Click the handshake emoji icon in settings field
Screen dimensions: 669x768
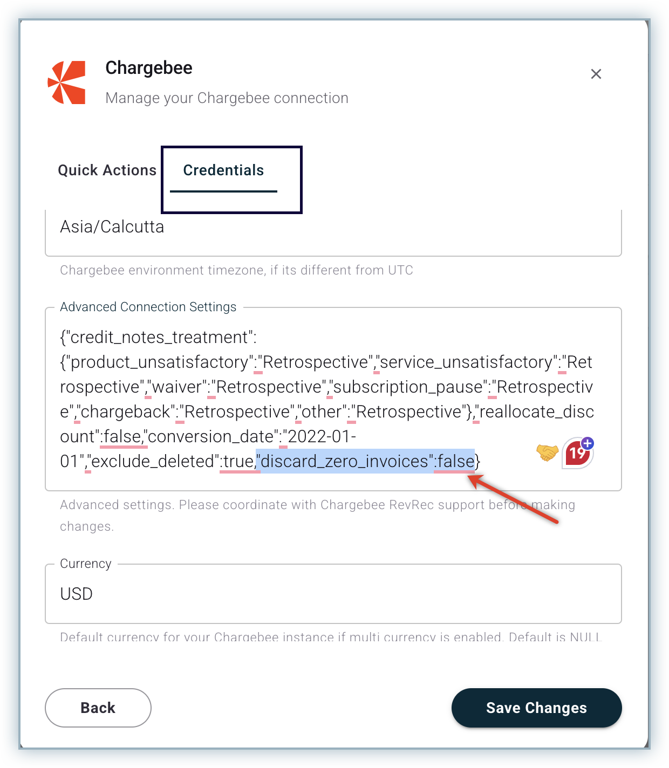click(547, 452)
